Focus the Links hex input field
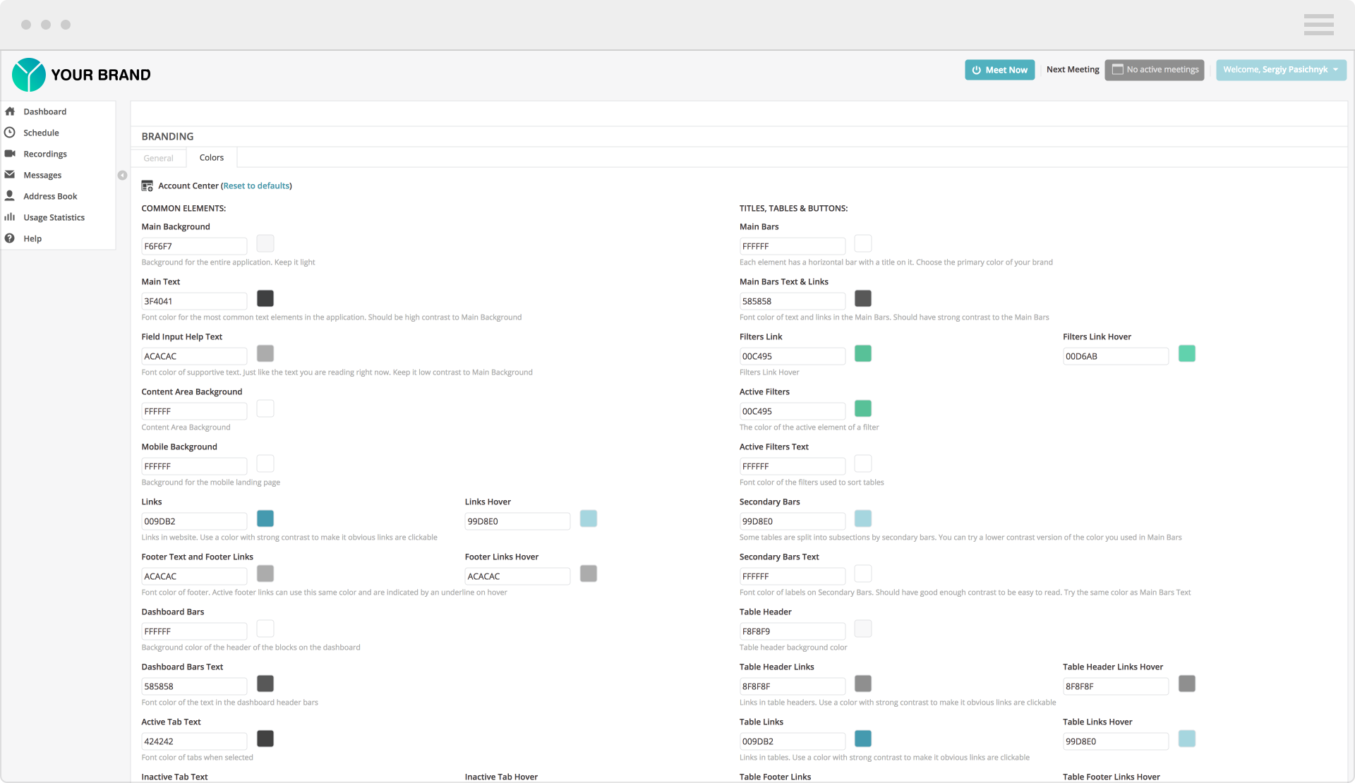The image size is (1355, 783). [194, 521]
